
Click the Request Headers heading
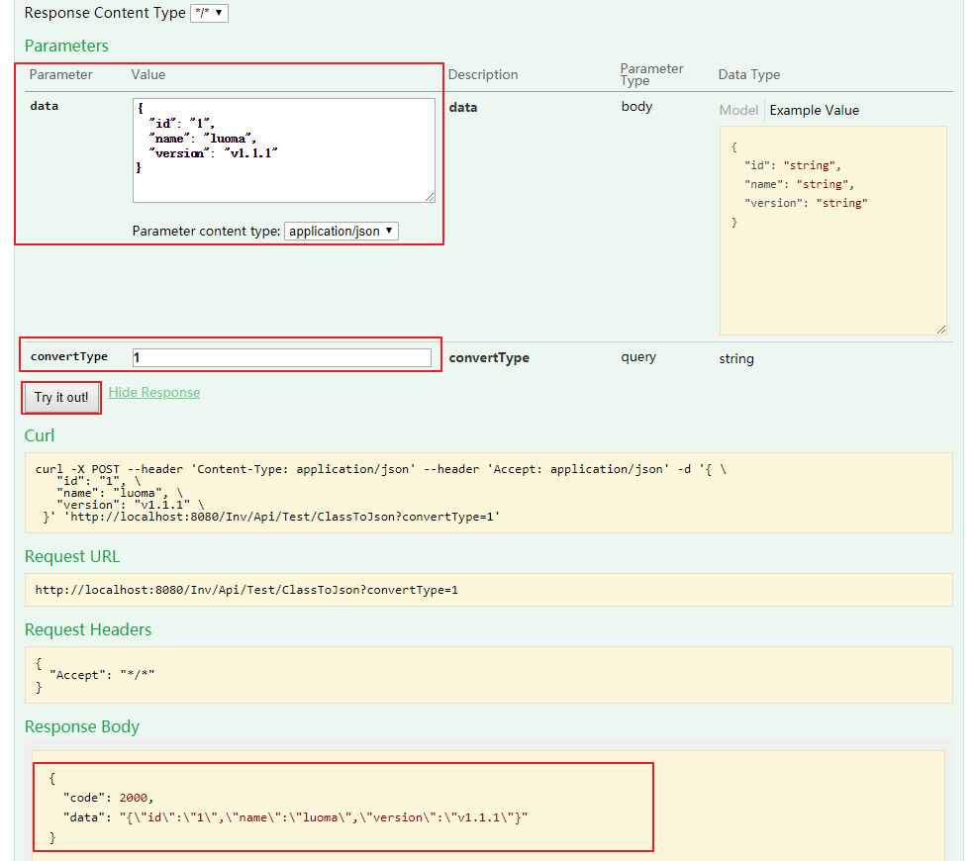88,629
